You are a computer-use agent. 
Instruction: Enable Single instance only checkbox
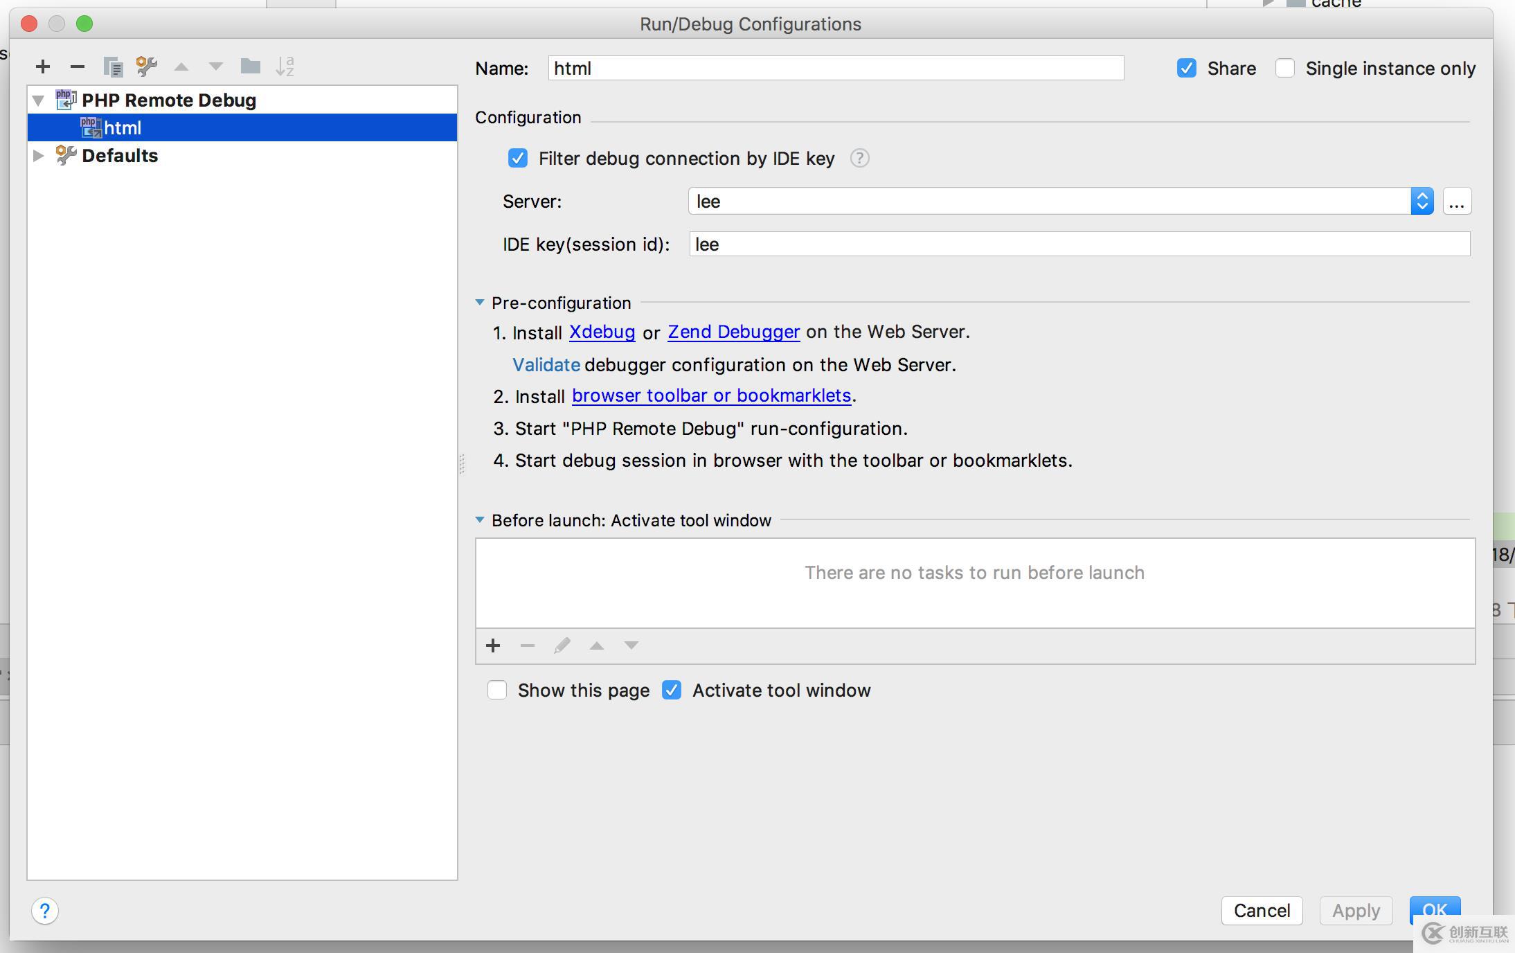click(x=1286, y=68)
